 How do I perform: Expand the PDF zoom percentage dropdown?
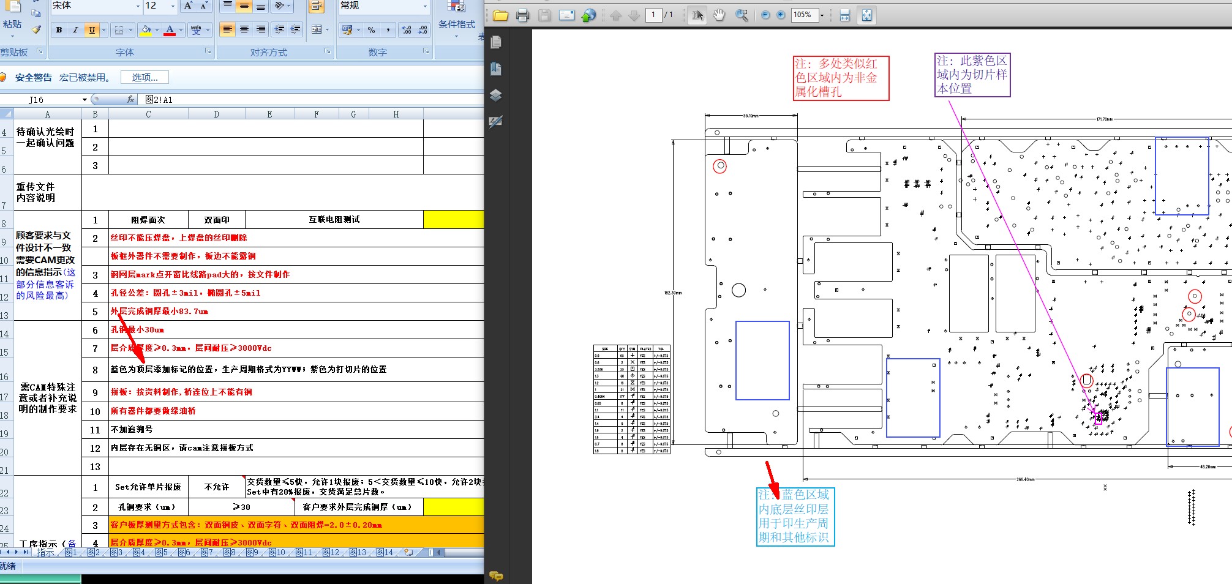pos(822,15)
